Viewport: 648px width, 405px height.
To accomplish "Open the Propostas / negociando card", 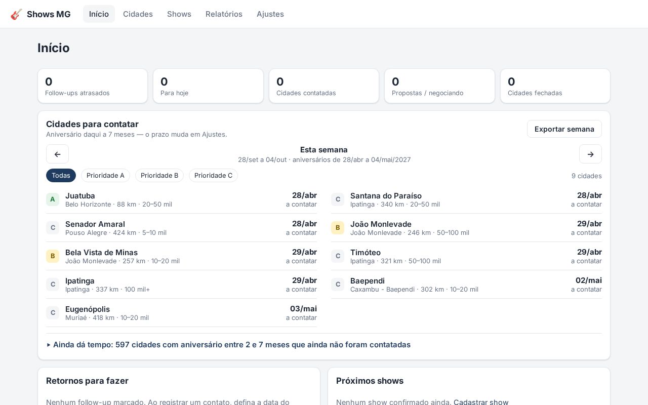I will 439,86.
